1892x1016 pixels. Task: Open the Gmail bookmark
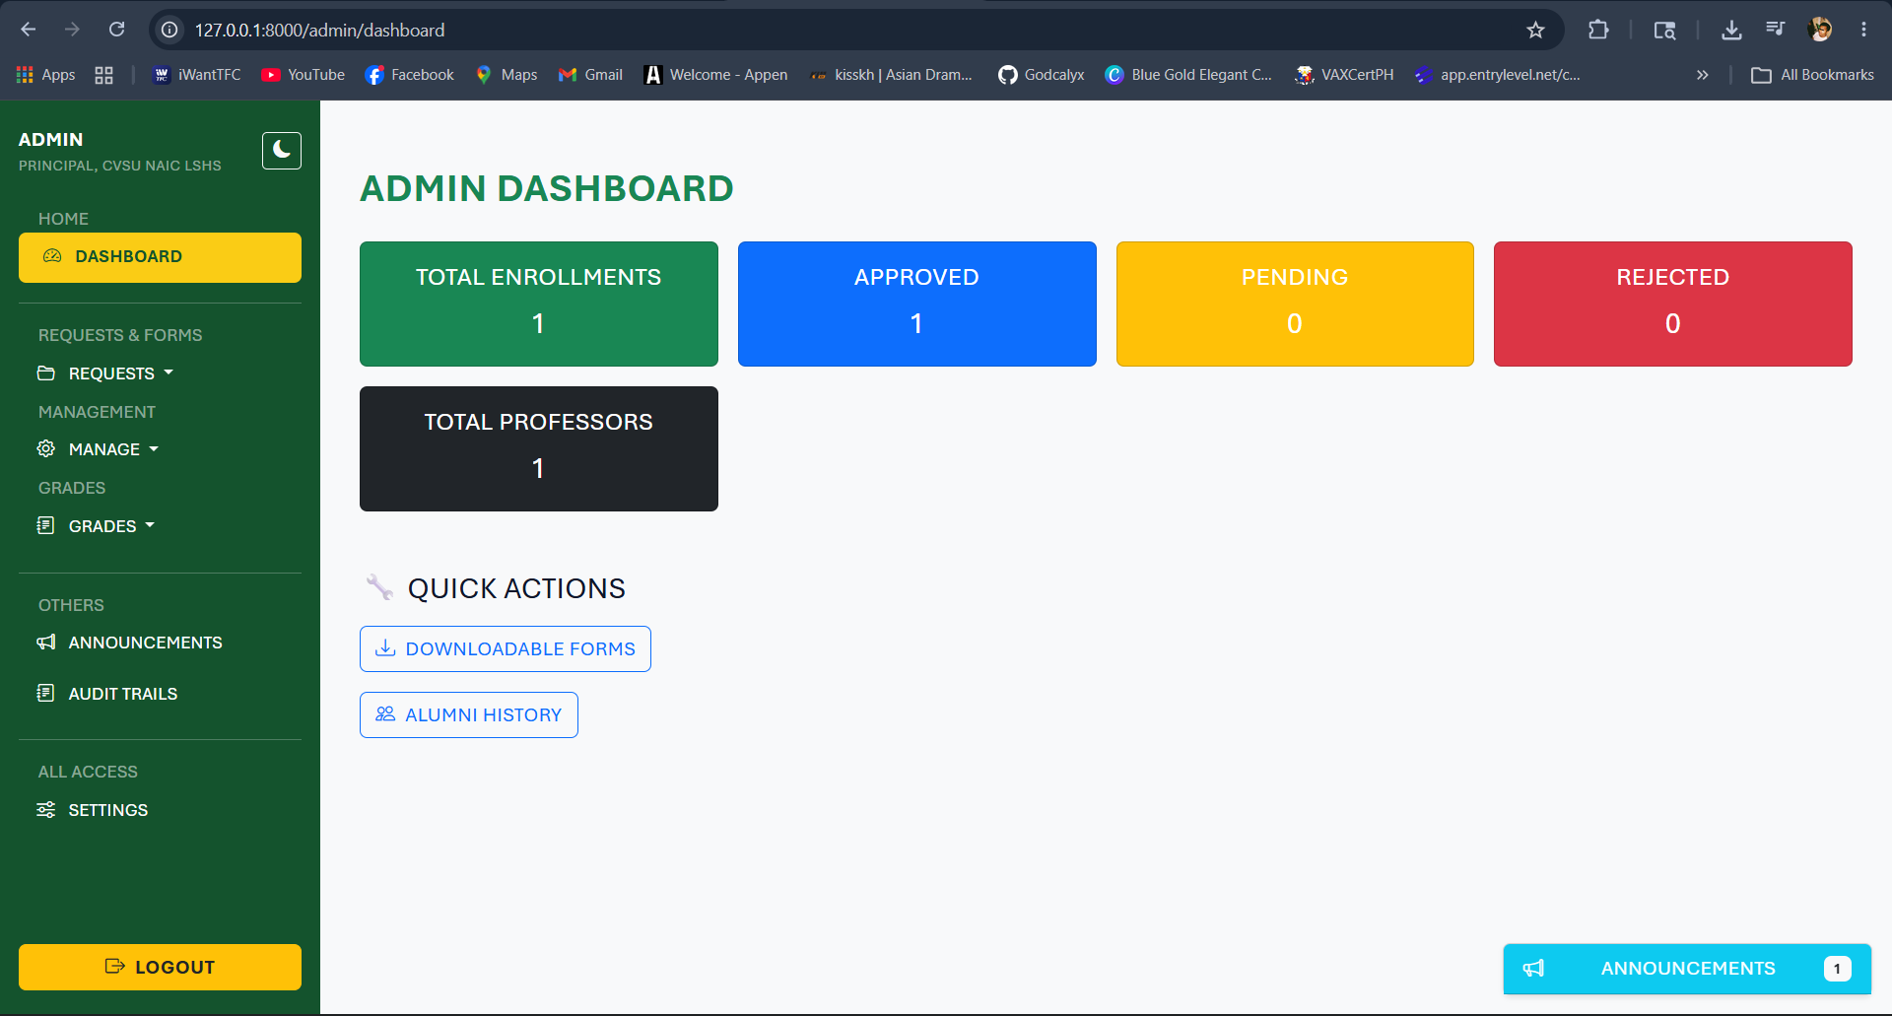[590, 75]
